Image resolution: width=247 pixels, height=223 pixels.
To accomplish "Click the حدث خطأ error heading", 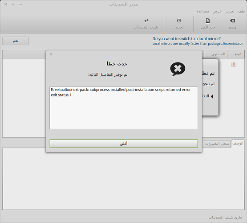I will tap(117, 64).
